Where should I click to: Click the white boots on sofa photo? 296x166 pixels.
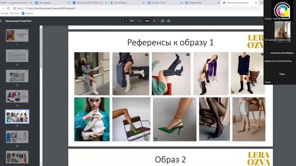(131, 74)
